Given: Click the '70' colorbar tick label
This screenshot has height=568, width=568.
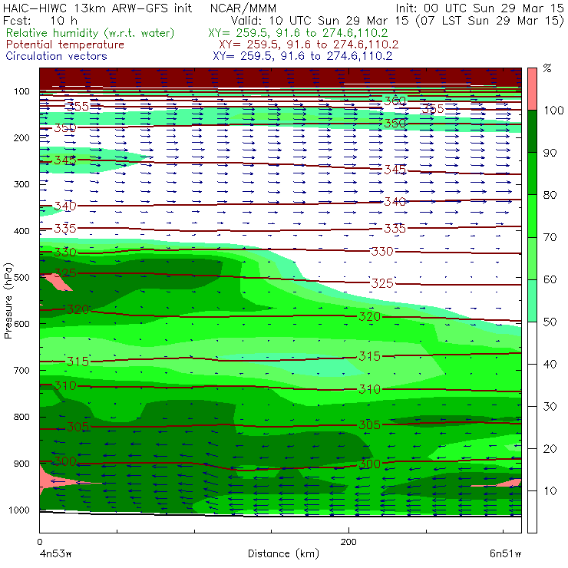Looking at the screenshot, I should click(x=550, y=237).
